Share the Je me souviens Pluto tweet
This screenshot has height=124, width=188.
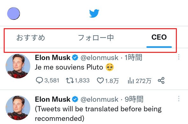(161, 80)
